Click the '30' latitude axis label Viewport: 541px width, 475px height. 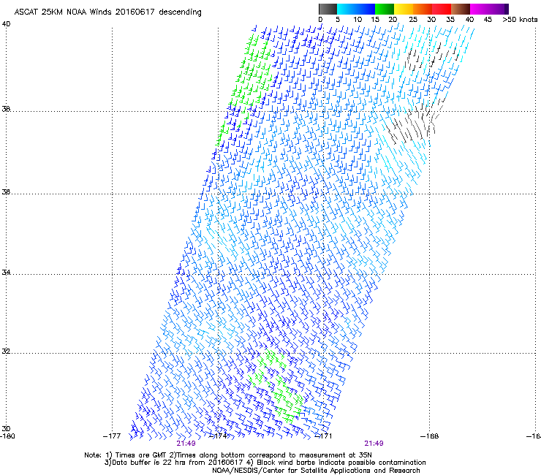click(6, 428)
